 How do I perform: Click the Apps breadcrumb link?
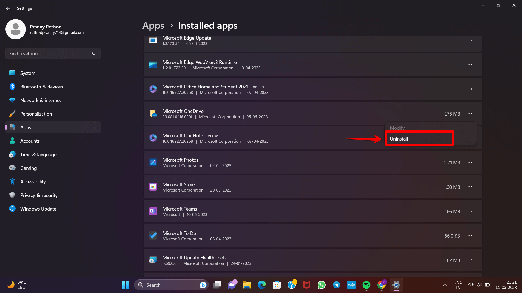pyautogui.click(x=153, y=26)
